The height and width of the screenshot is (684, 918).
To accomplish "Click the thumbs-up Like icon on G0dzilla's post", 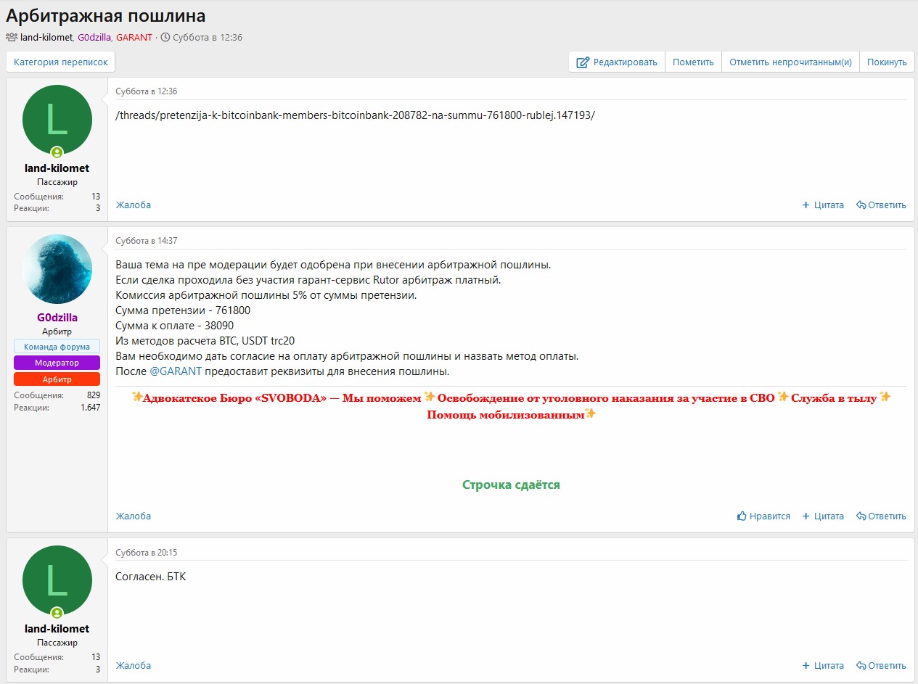I will (x=742, y=516).
